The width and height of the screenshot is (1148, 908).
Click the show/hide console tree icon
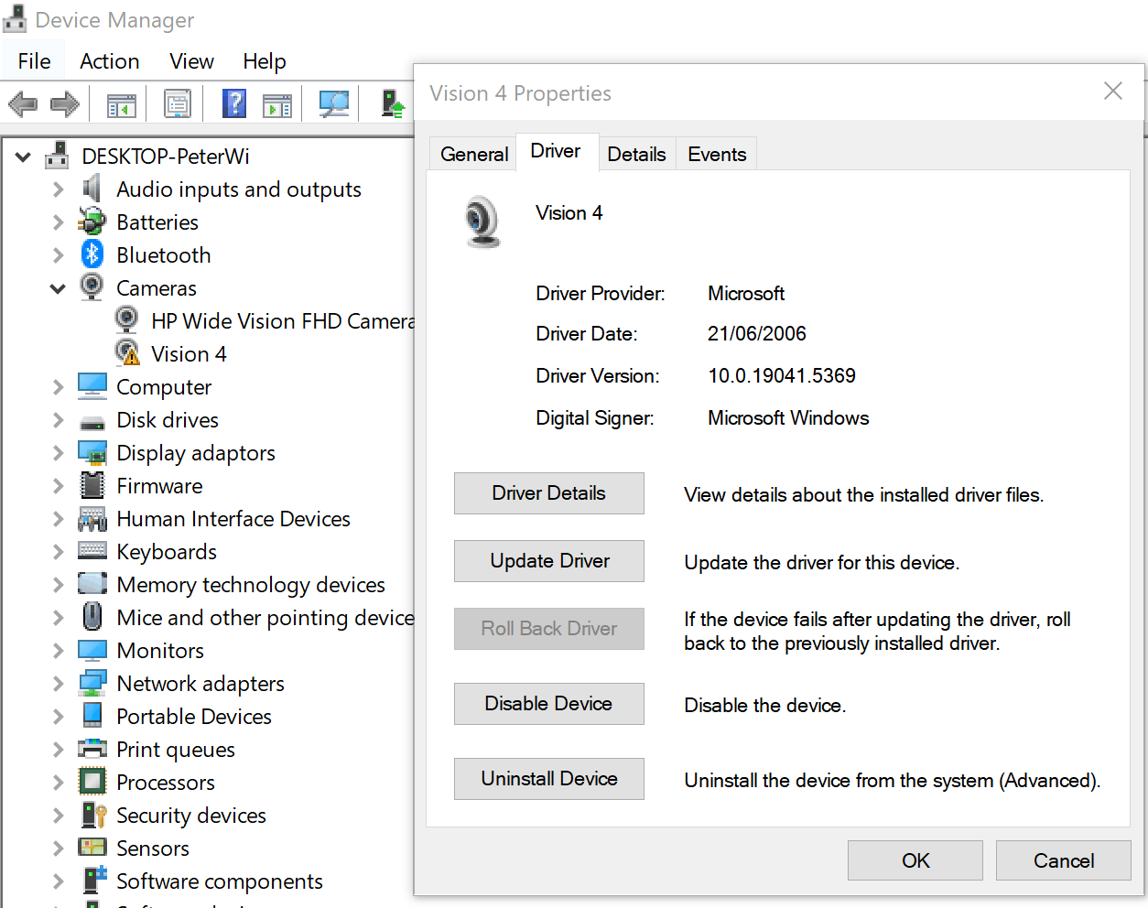coord(121,105)
